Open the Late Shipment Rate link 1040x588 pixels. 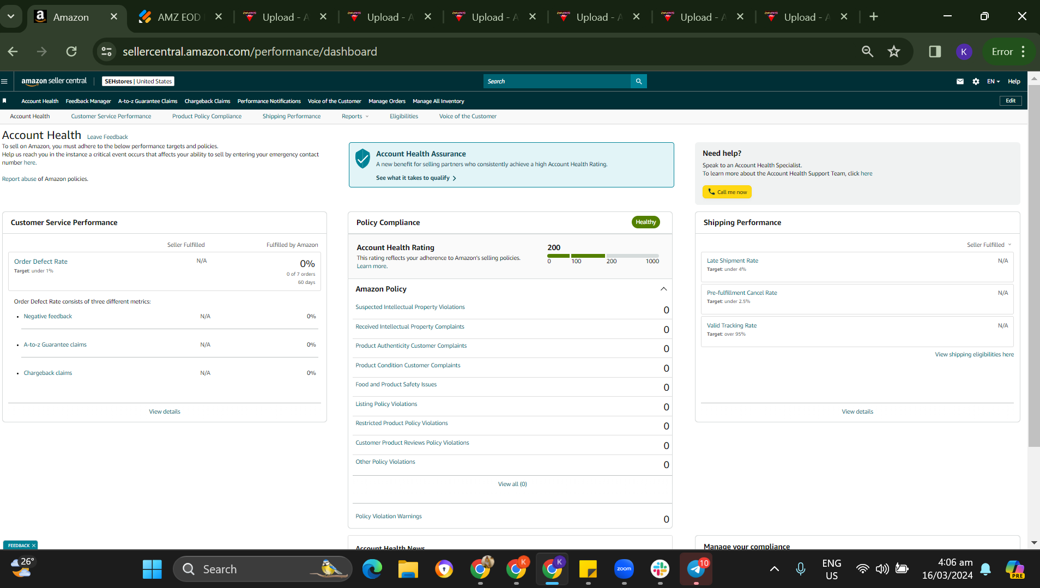coord(733,260)
